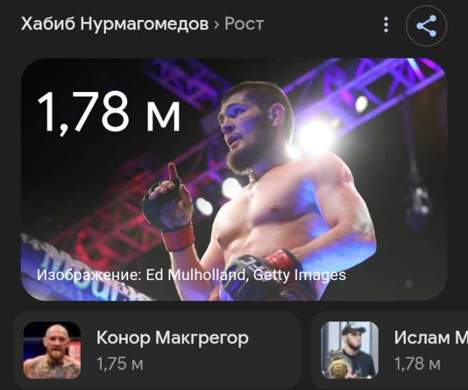The image size is (468, 390).
Task: Open the main Khabib fight photo
Action: coord(234,179)
